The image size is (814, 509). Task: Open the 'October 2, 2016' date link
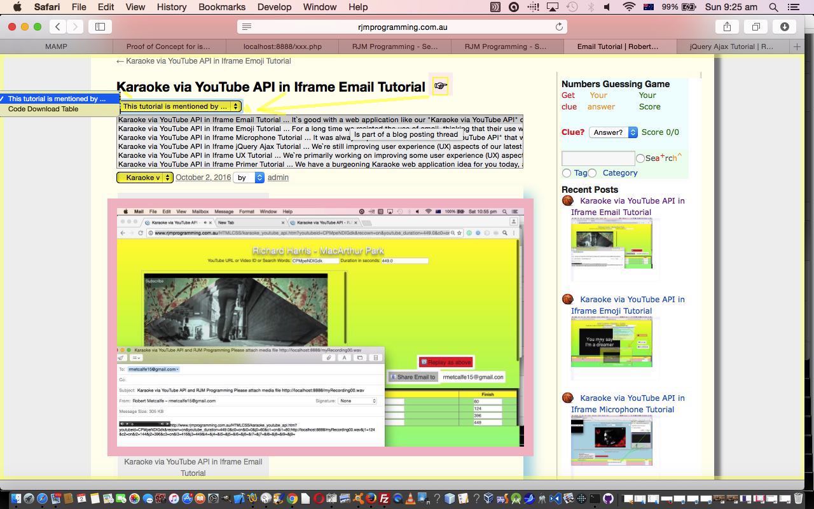[x=203, y=178]
